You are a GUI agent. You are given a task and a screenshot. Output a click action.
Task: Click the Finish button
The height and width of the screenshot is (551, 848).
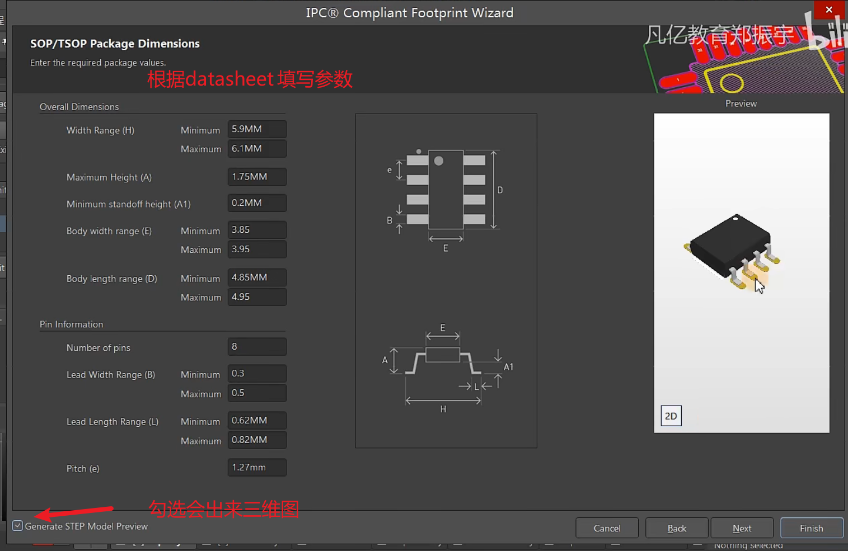[x=811, y=528]
